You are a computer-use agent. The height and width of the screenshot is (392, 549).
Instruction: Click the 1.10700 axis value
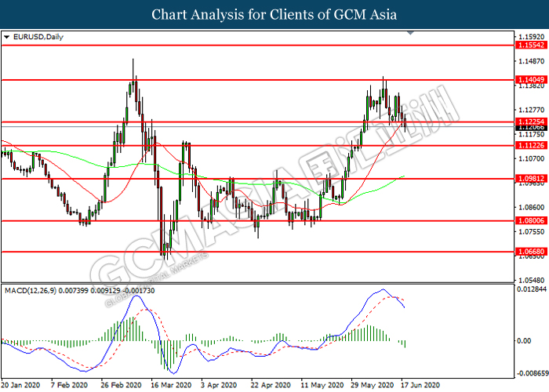point(532,158)
